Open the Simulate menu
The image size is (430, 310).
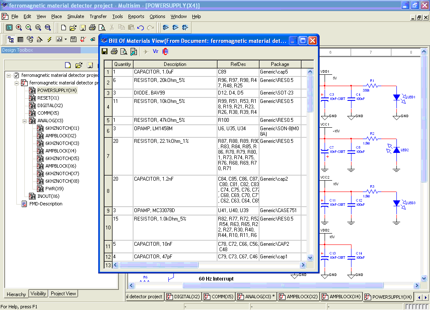76,16
